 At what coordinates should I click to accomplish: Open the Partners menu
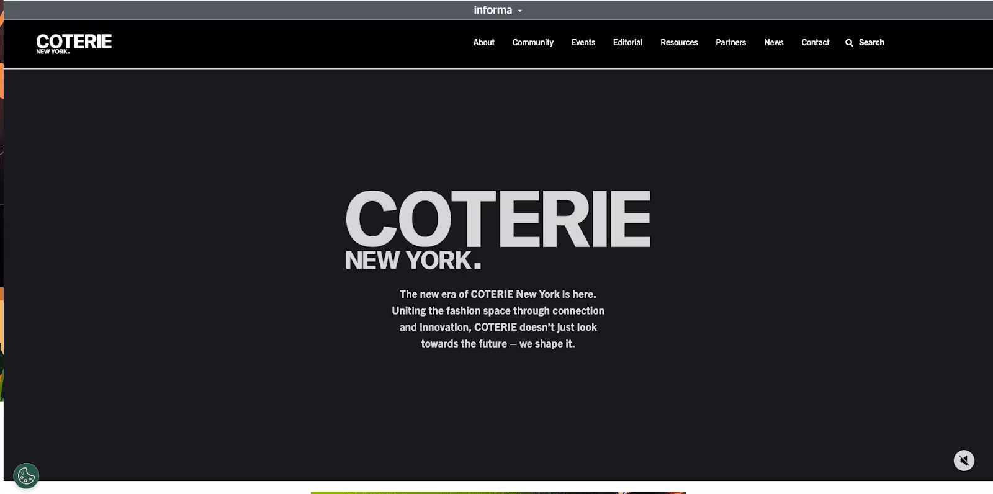(x=730, y=43)
